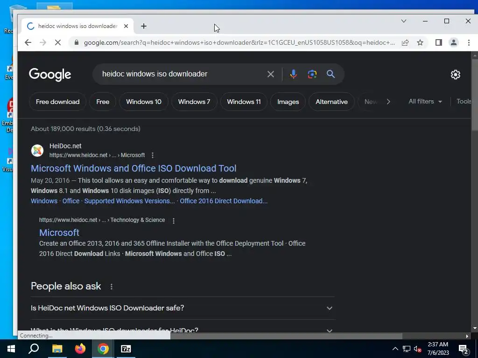Open three-dot menu beside Technology & Science result
Viewport: 478px width, 358px height.
pyautogui.click(x=174, y=220)
